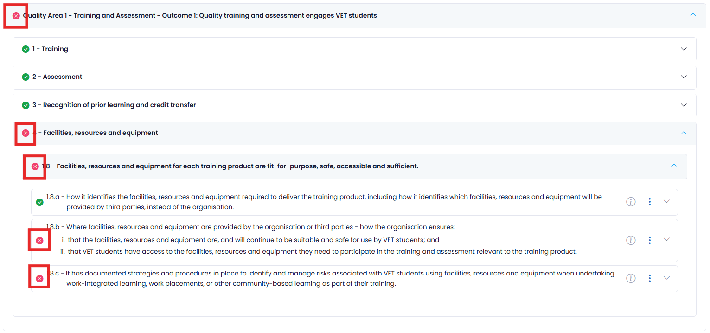710x333 pixels.
Task: Collapse the 4 - Facilities section chevron
Action: pos(684,133)
